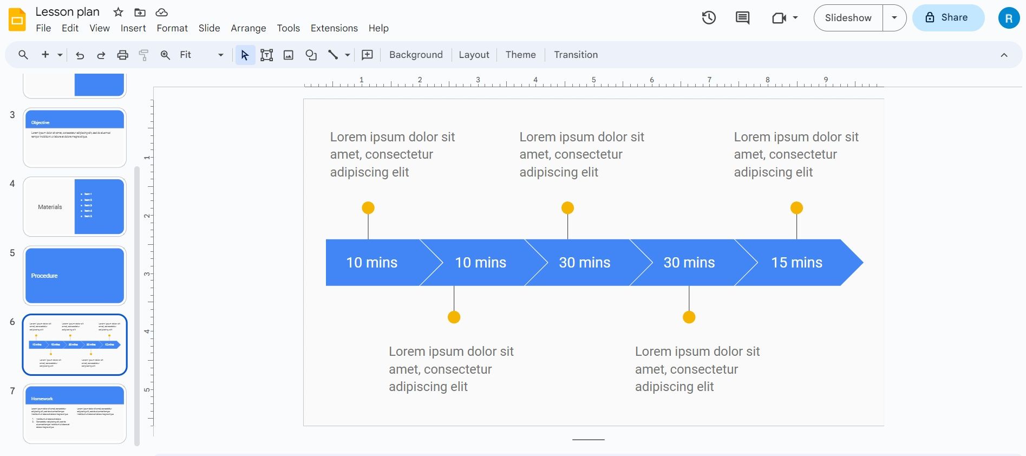Open the Arrange menu
This screenshot has height=456, width=1026.
248,28
